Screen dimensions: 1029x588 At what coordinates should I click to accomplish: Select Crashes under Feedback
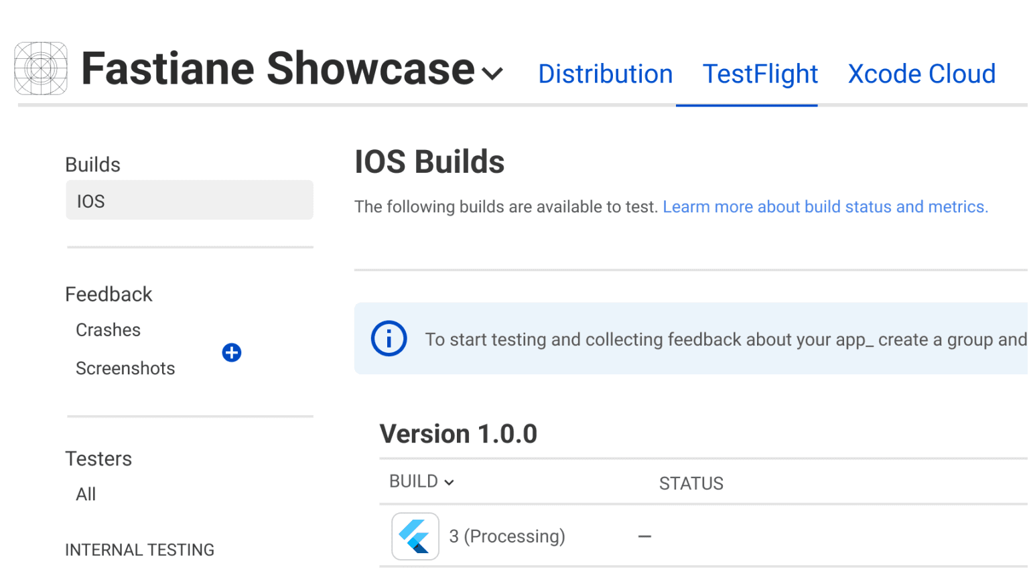point(108,329)
